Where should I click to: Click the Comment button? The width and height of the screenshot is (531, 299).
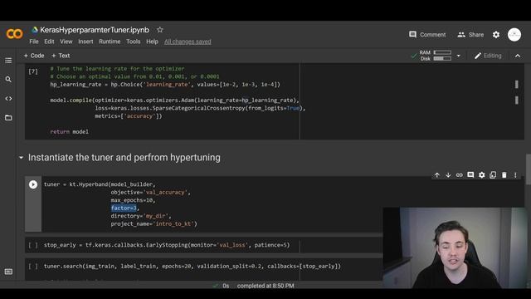coord(427,35)
